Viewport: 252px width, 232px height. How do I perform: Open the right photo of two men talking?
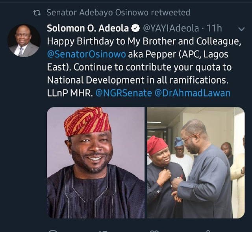click(x=196, y=163)
